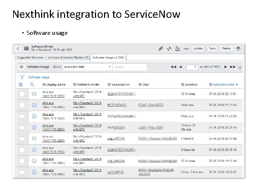
Task: Open the Display name column menu
Action: (44, 85)
